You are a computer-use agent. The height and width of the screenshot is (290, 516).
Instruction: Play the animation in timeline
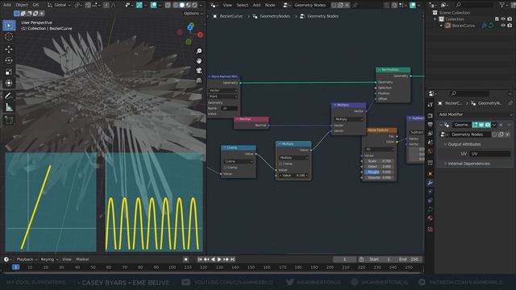click(x=219, y=259)
